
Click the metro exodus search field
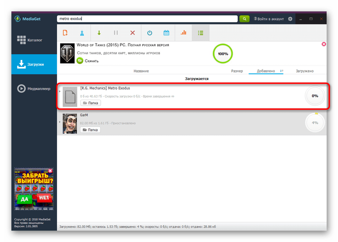pyautogui.click(x=147, y=19)
